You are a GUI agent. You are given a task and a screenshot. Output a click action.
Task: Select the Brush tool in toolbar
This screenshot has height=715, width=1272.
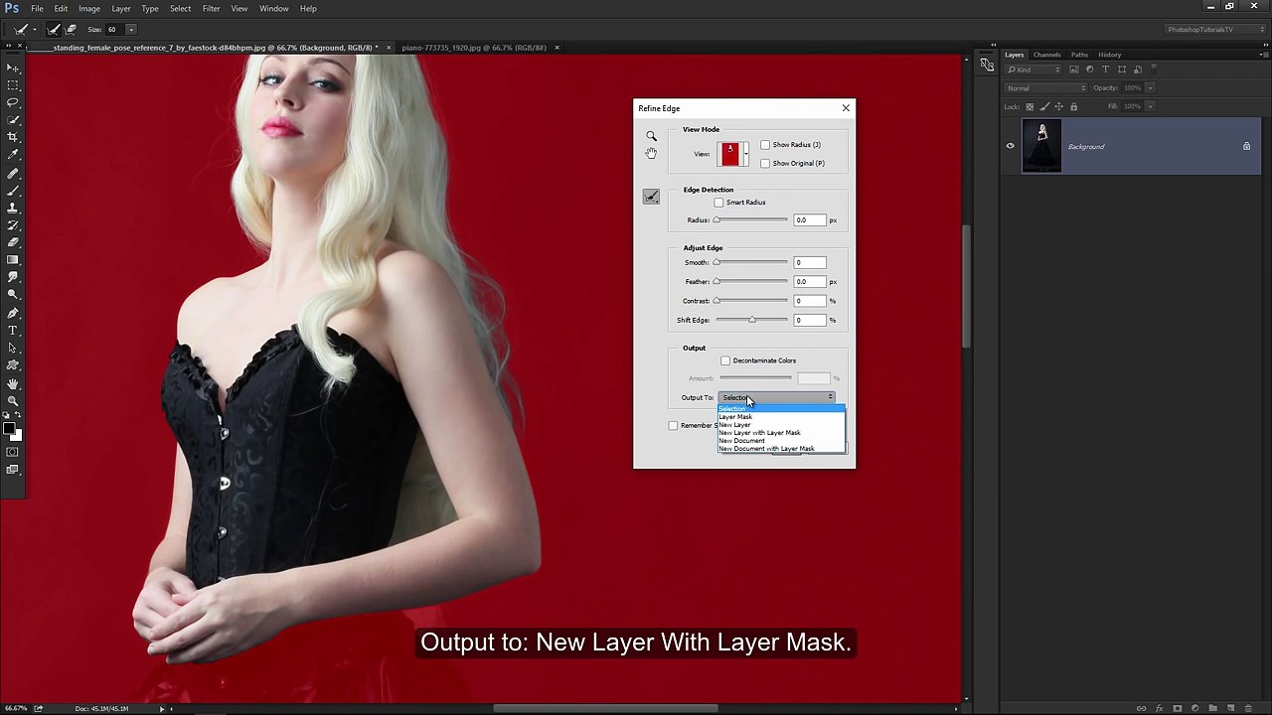click(x=13, y=190)
